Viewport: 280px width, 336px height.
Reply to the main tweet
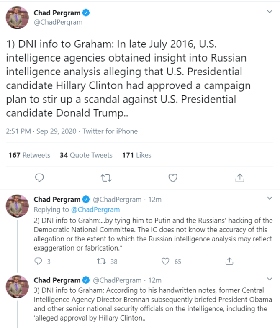coord(39,178)
